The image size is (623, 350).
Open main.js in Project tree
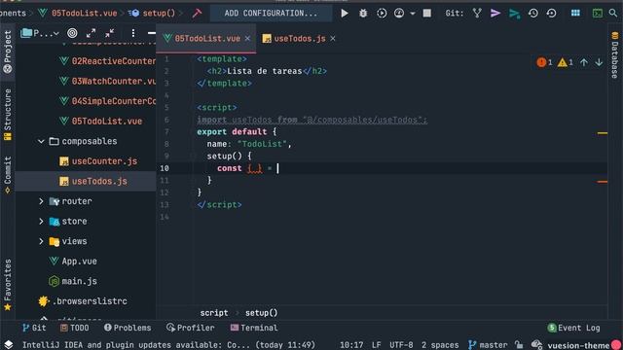click(x=73, y=281)
